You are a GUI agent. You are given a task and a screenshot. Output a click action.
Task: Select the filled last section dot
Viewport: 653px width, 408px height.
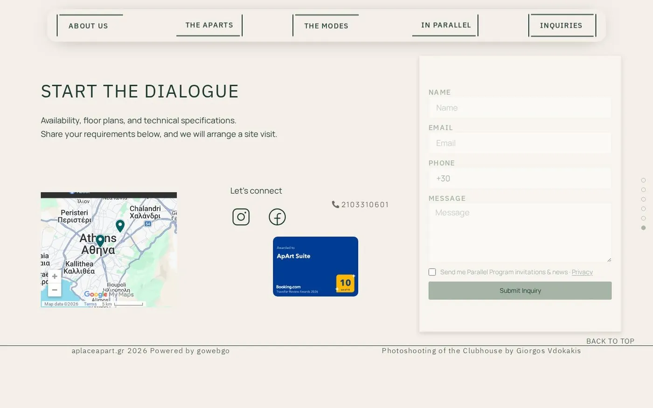point(643,228)
